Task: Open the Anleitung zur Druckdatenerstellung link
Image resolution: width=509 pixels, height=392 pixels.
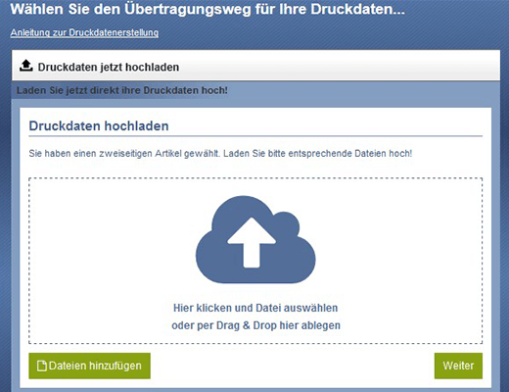Action: (84, 32)
